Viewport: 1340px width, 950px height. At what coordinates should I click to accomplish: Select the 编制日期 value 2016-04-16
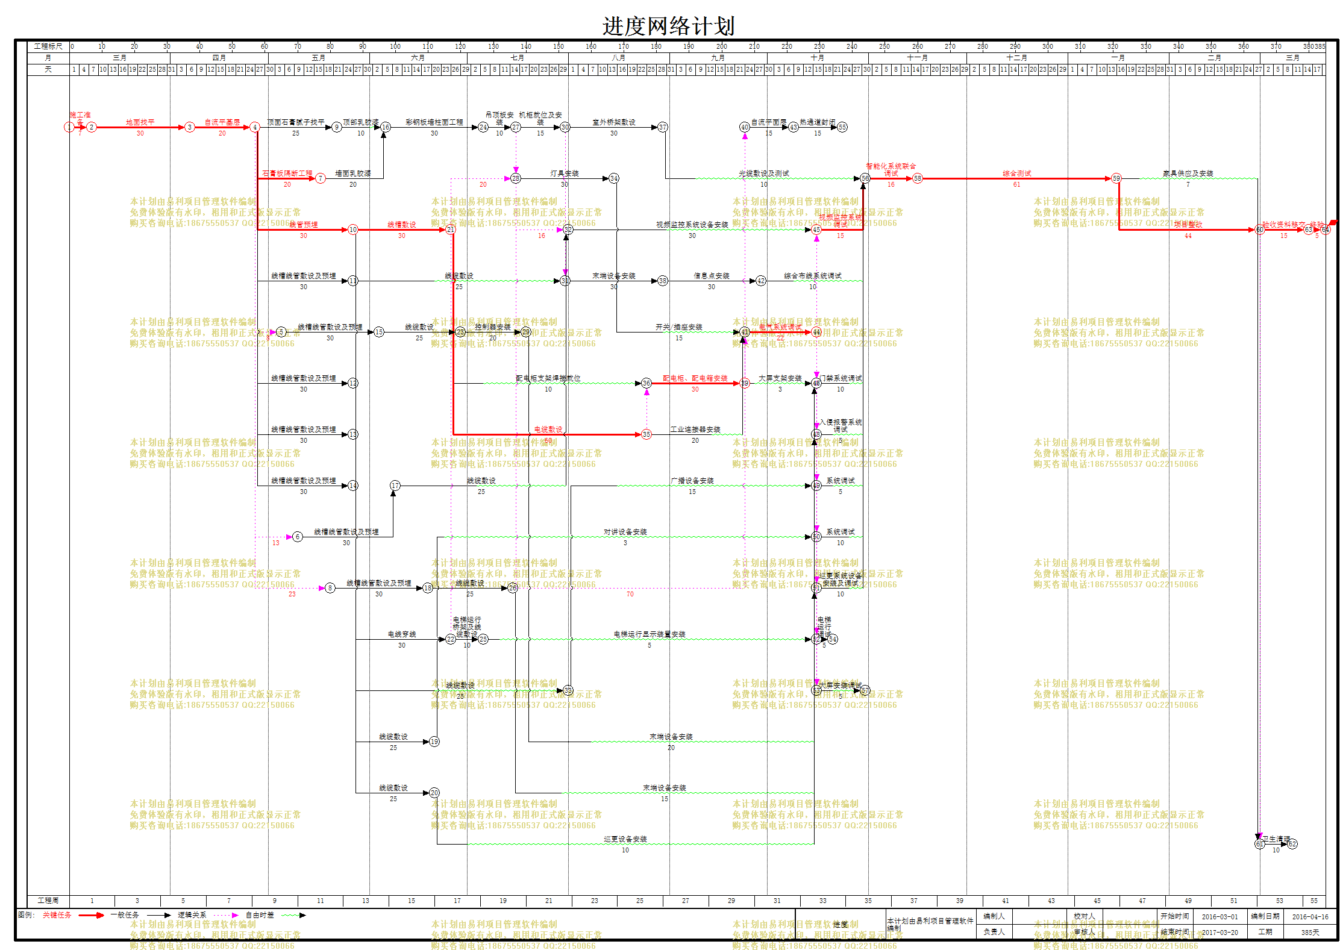(x=1310, y=917)
